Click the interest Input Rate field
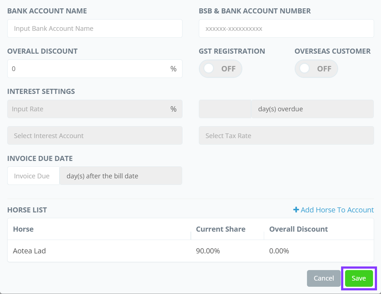The image size is (381, 294). [89, 109]
